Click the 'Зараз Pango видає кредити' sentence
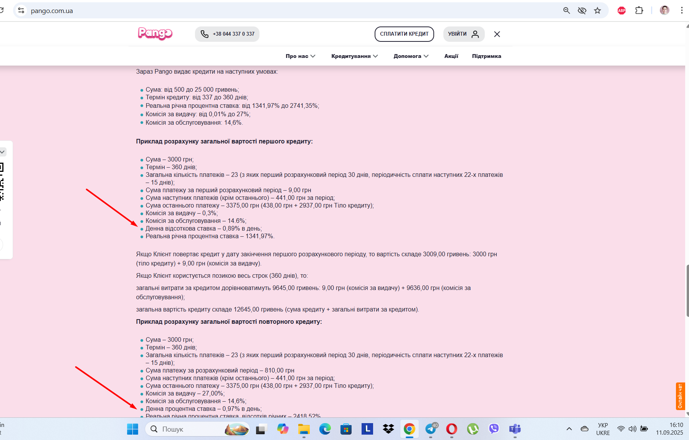The height and width of the screenshot is (440, 689). 207,72
